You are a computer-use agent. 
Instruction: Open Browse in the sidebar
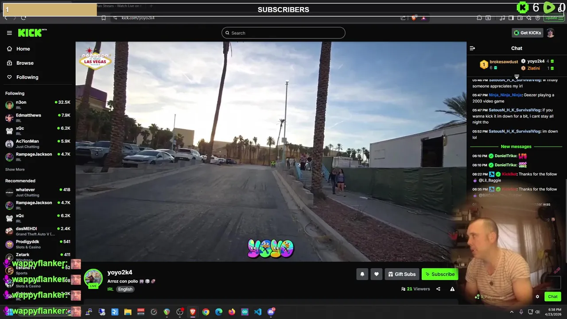(20, 63)
